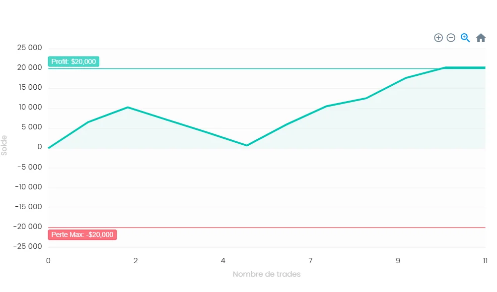The image size is (497, 292).
Task: Click the zoom in plus icon
Action: point(438,38)
